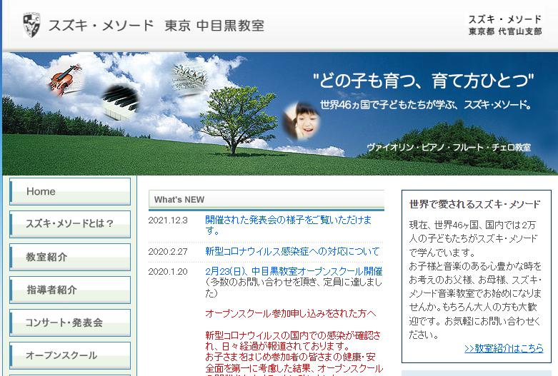Open the 2月23日 中目黒教室オープンスクール開催 link

tap(293, 271)
